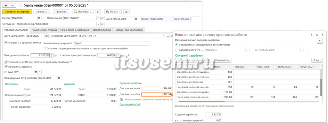Click help question mark in dialog
This screenshot has height=123, width=328.
pos(320,42)
